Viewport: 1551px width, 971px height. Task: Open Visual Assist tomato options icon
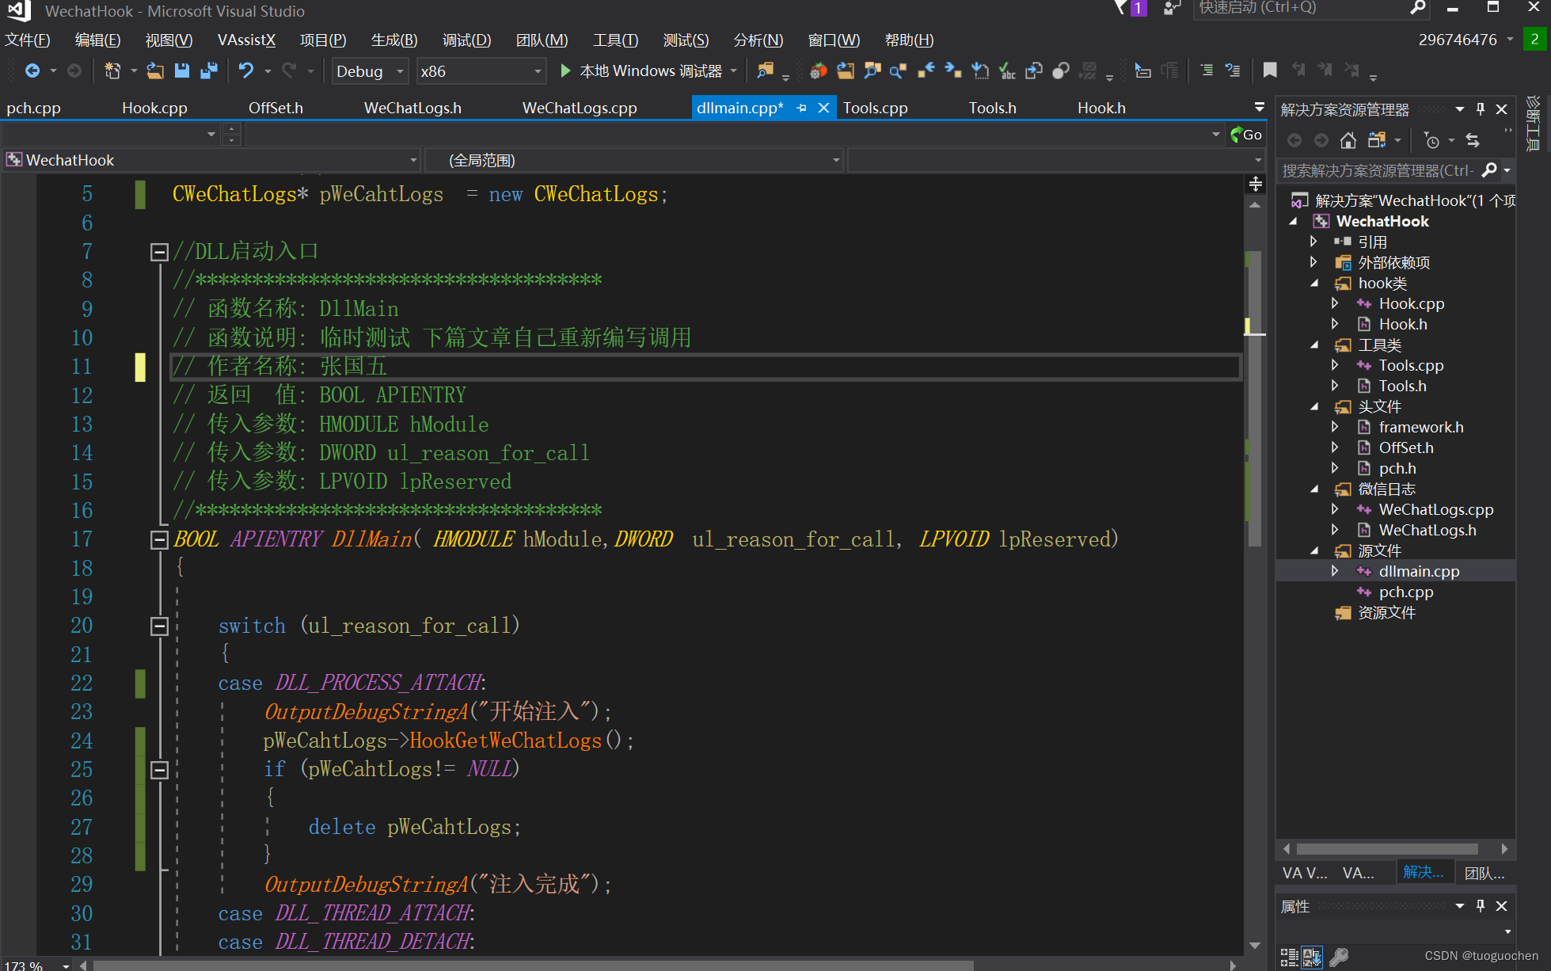click(x=819, y=71)
